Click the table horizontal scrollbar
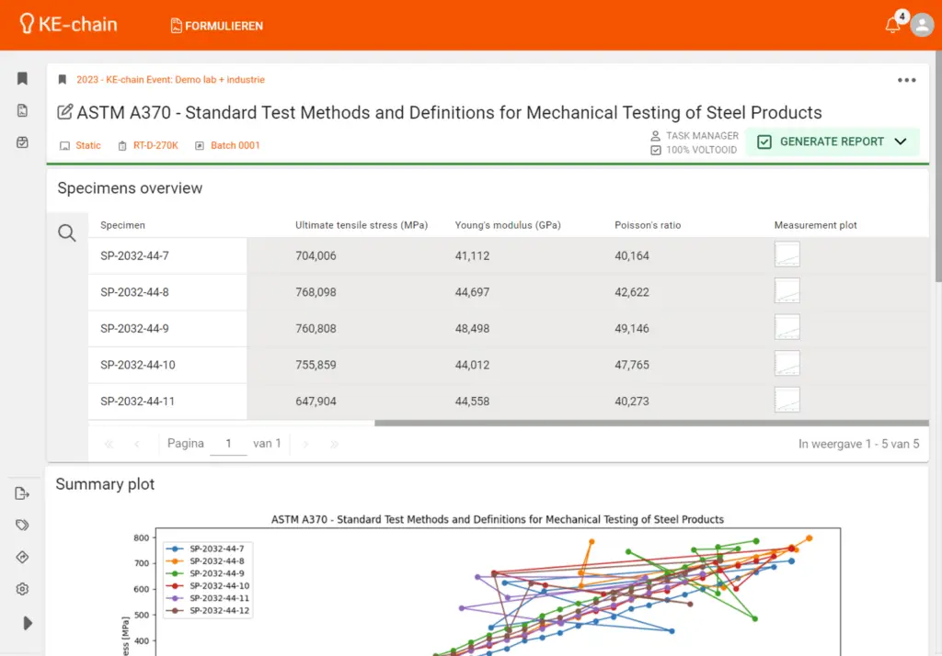 (651, 424)
